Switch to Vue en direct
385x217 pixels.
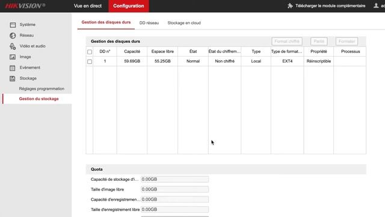click(88, 6)
